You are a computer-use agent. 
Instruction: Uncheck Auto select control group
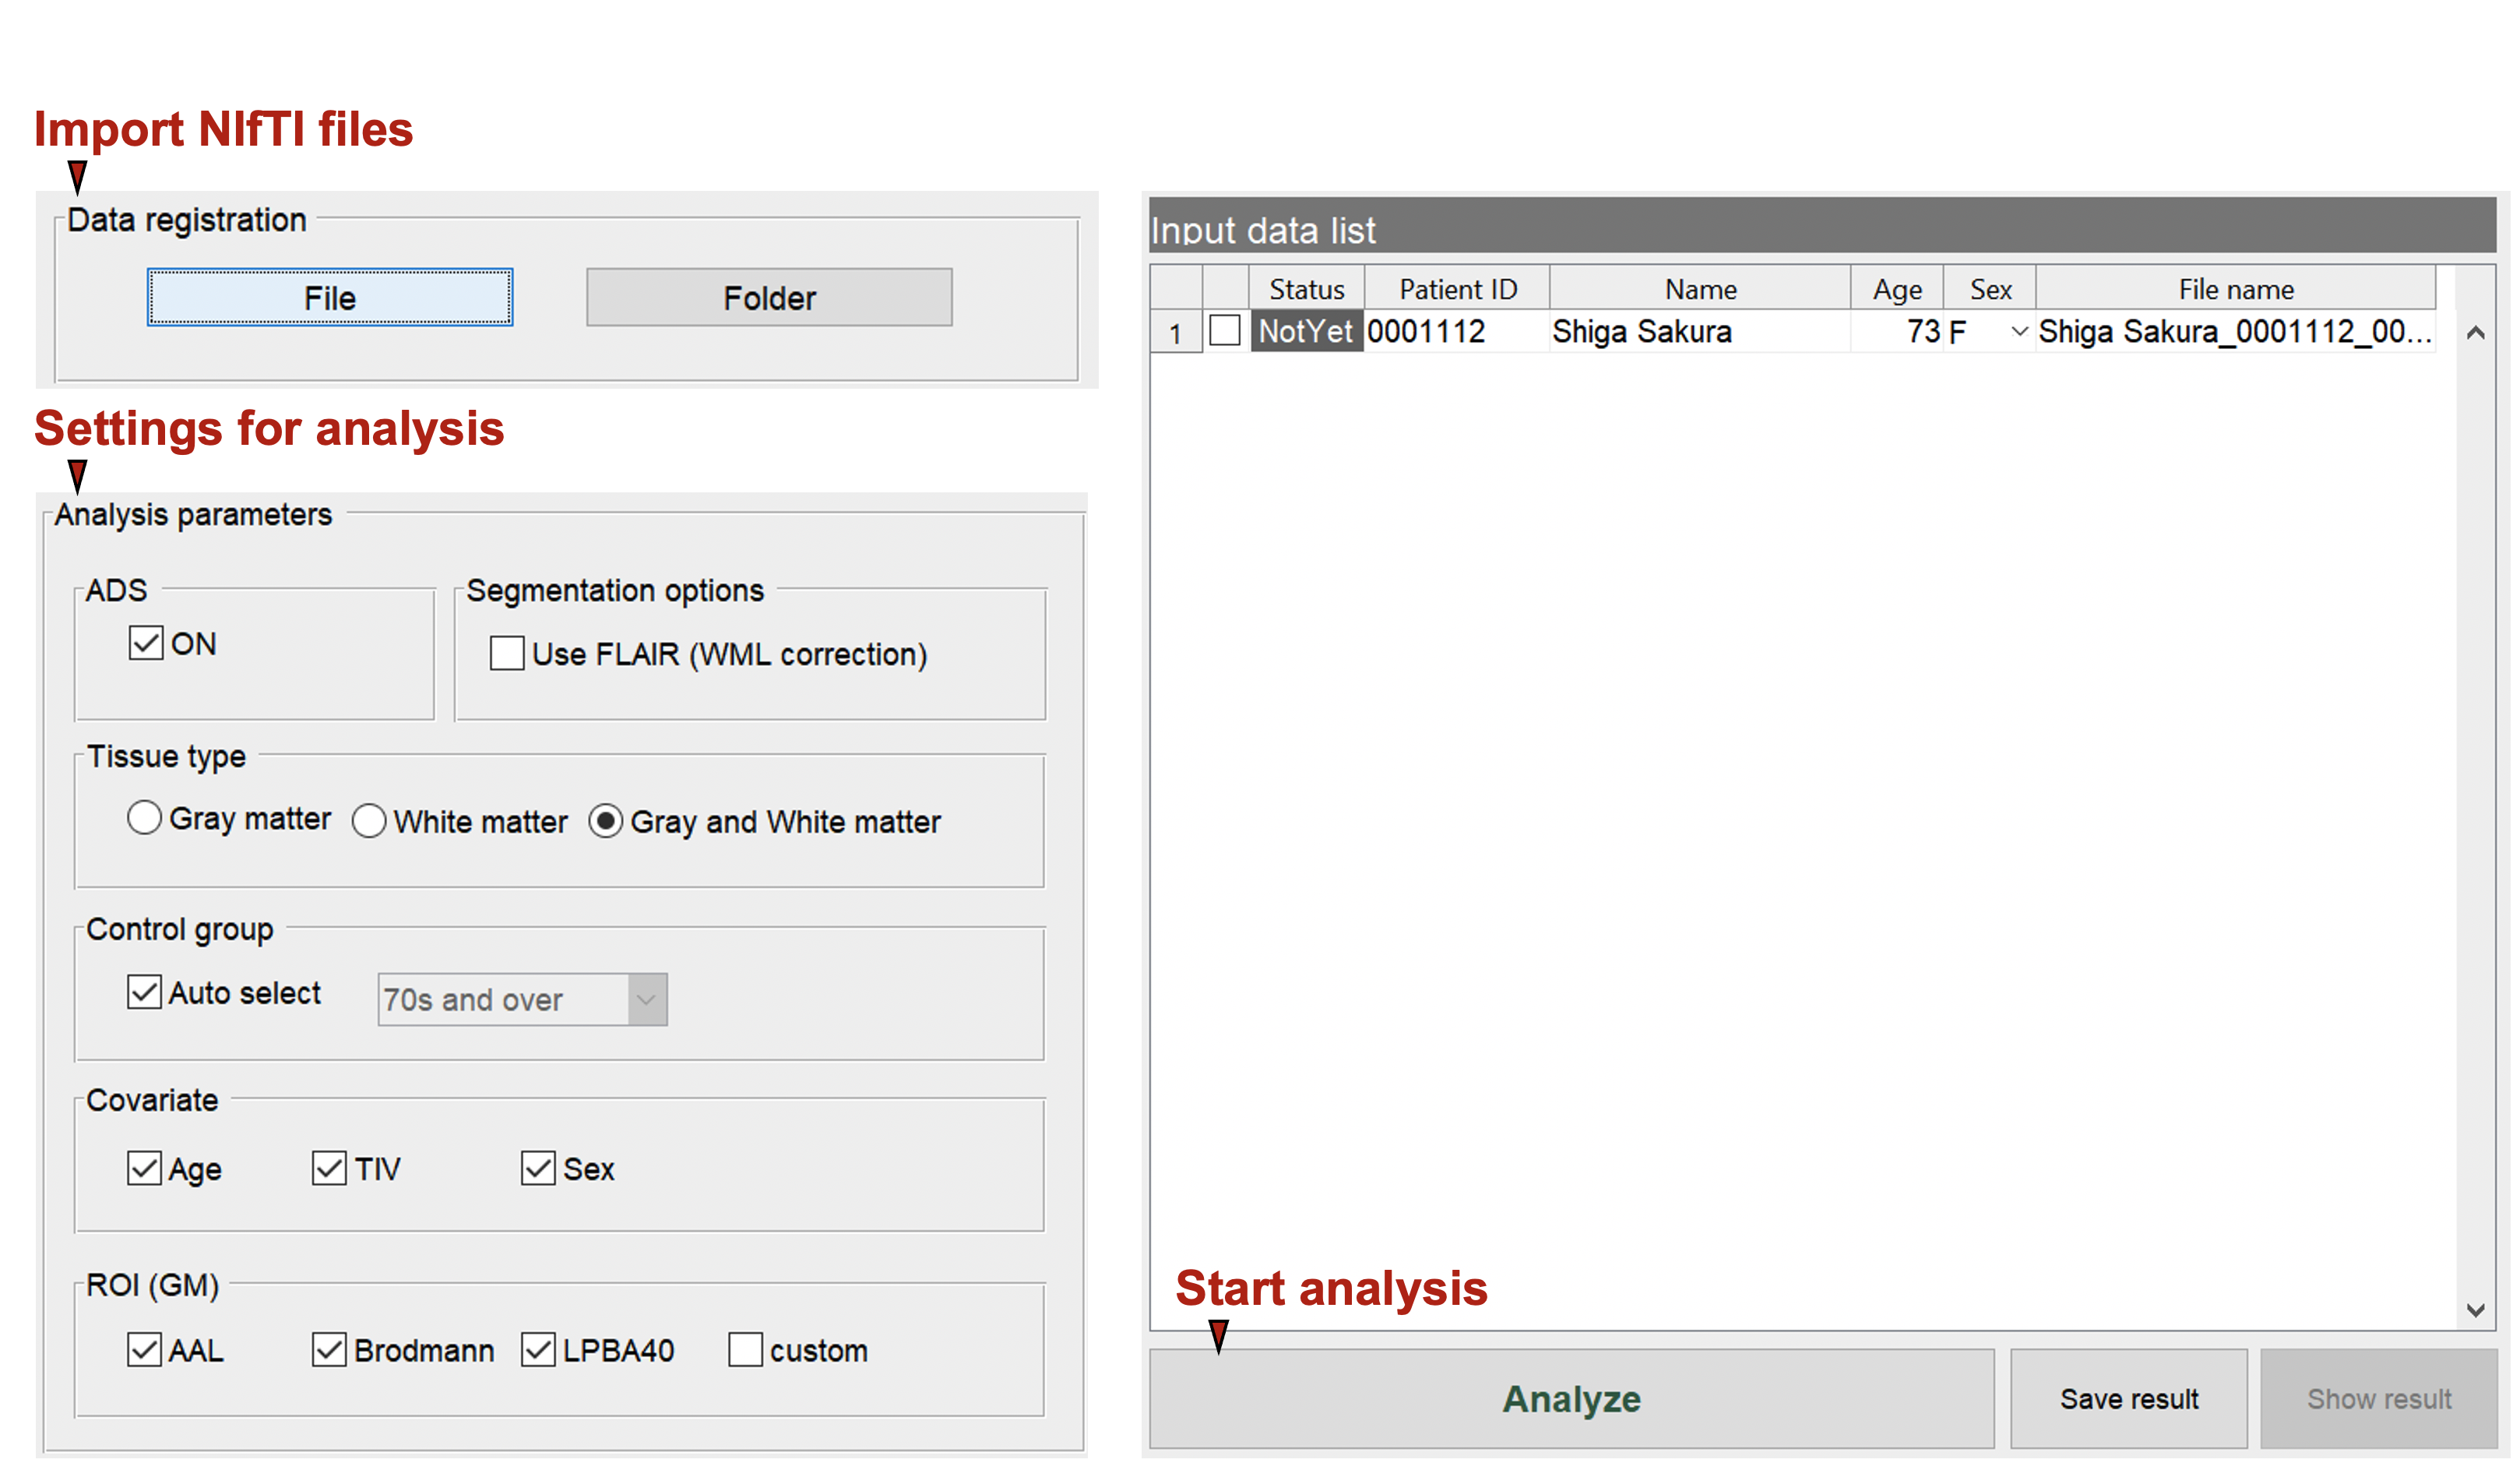click(144, 992)
